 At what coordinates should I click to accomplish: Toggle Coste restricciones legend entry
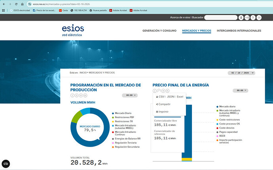[x=228, y=120]
